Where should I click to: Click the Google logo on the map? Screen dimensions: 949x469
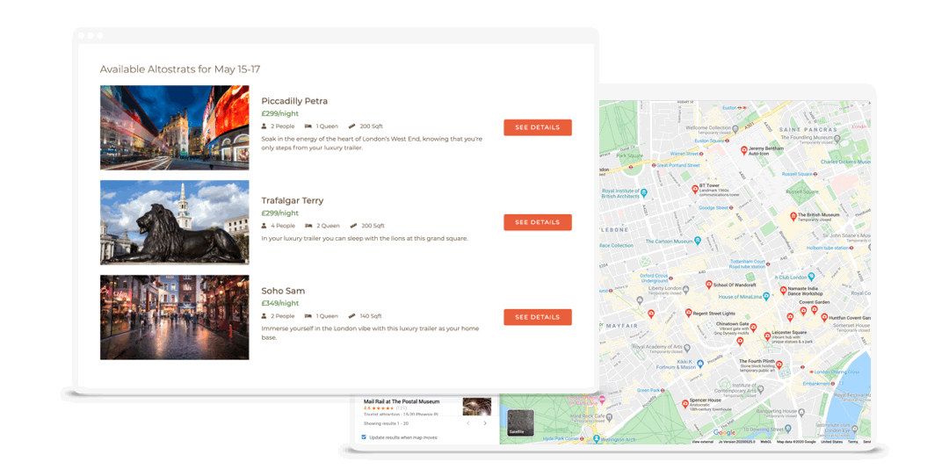tap(724, 432)
